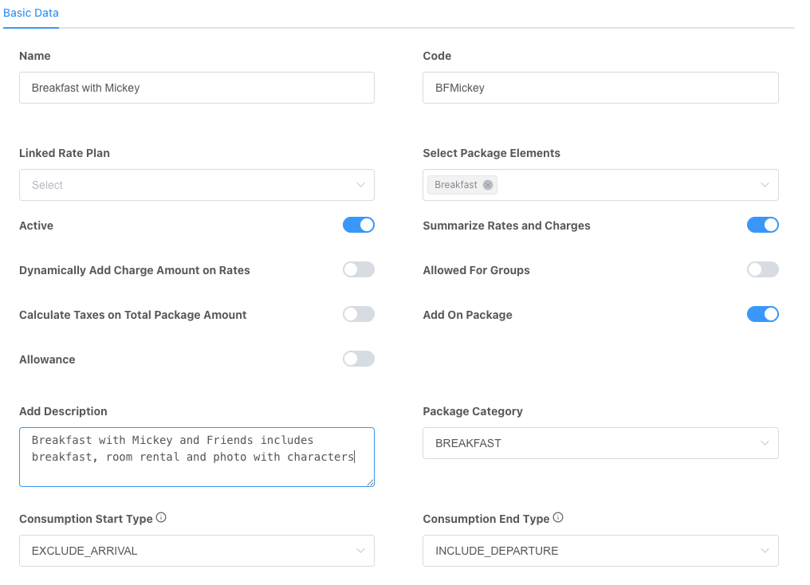Click into the Name input field
Viewport: 810px width, 585px height.
coord(196,88)
